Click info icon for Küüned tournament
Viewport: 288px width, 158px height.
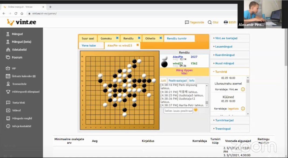[x=243, y=109]
